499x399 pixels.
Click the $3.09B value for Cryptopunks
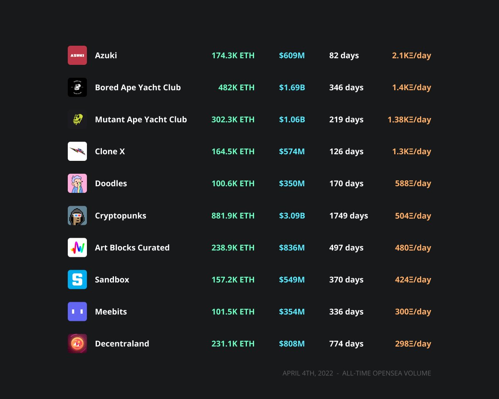coord(292,215)
